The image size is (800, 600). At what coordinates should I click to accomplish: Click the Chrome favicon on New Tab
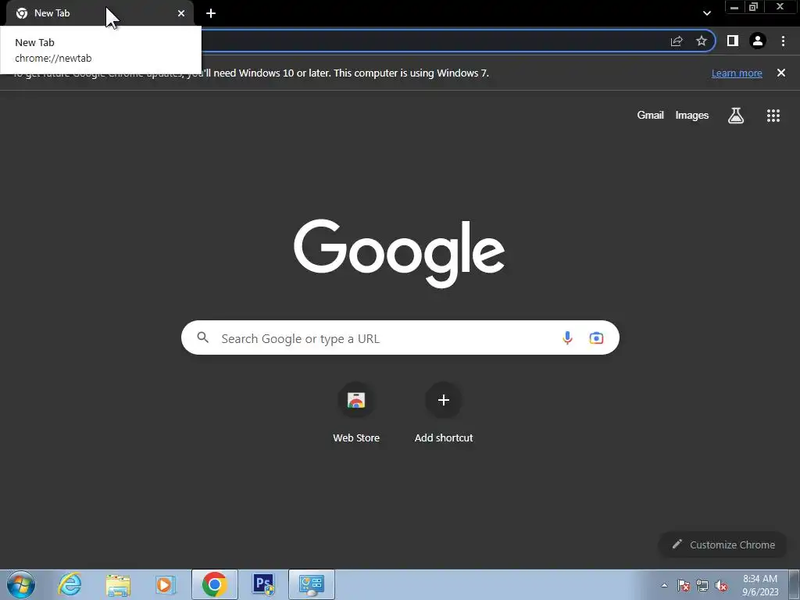tap(22, 13)
